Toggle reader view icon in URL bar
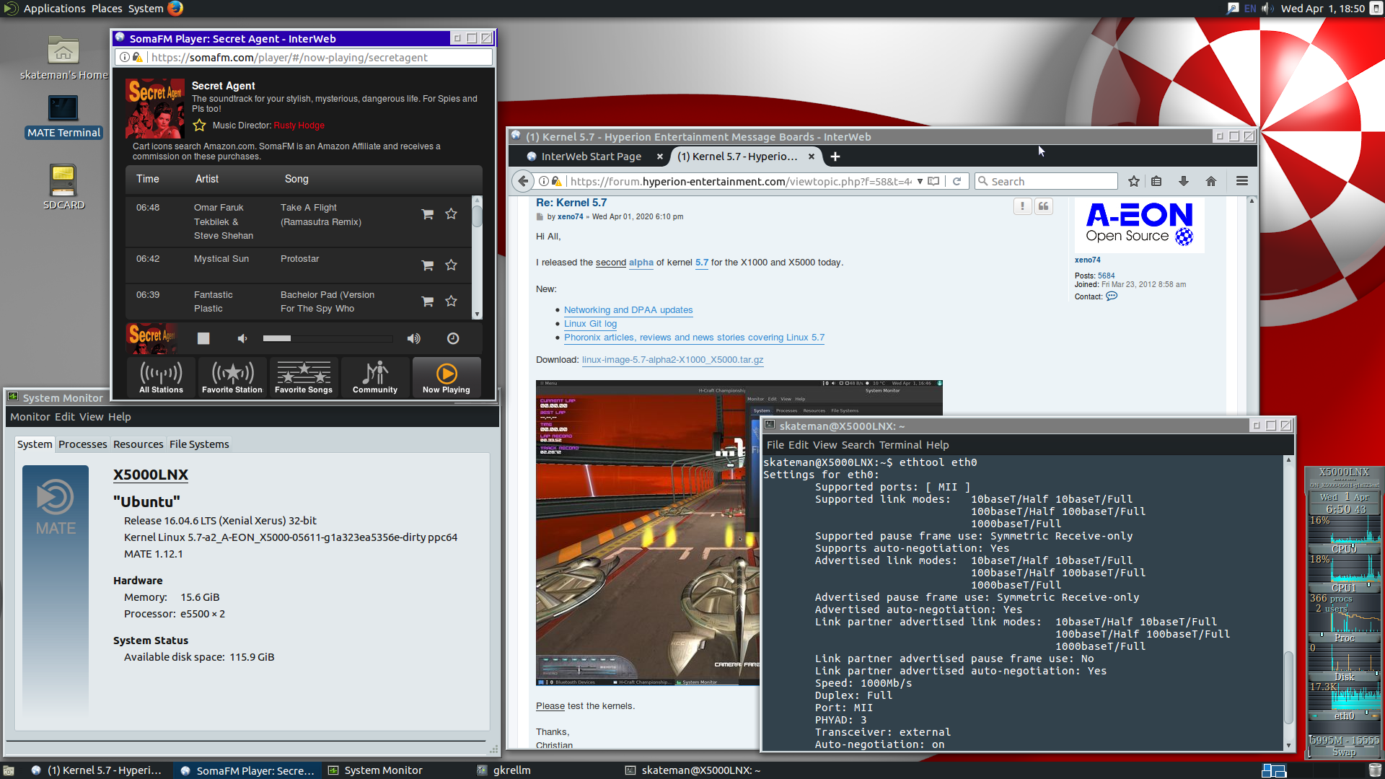 click(x=933, y=181)
